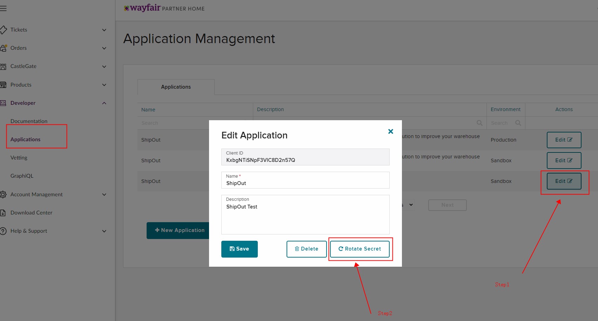The width and height of the screenshot is (598, 321).
Task: Open GraphiQL in the Developer menu
Action: tap(22, 176)
